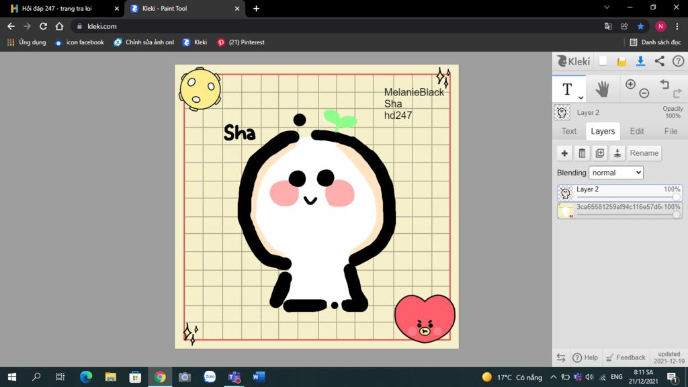The width and height of the screenshot is (688, 387).
Task: Open the Chrome profile avatar
Action: 660,26
